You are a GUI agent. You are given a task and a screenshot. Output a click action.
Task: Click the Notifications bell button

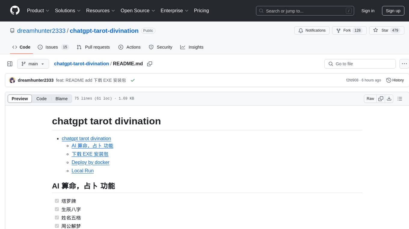pyautogui.click(x=312, y=31)
